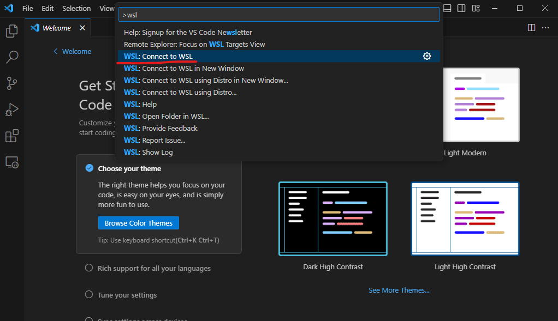This screenshot has width=558, height=321.
Task: Click the Dark High Contrast label
Action: (333, 267)
